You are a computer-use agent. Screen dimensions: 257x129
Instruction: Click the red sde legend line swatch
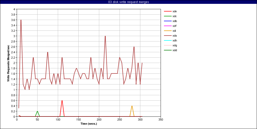tap(168, 11)
